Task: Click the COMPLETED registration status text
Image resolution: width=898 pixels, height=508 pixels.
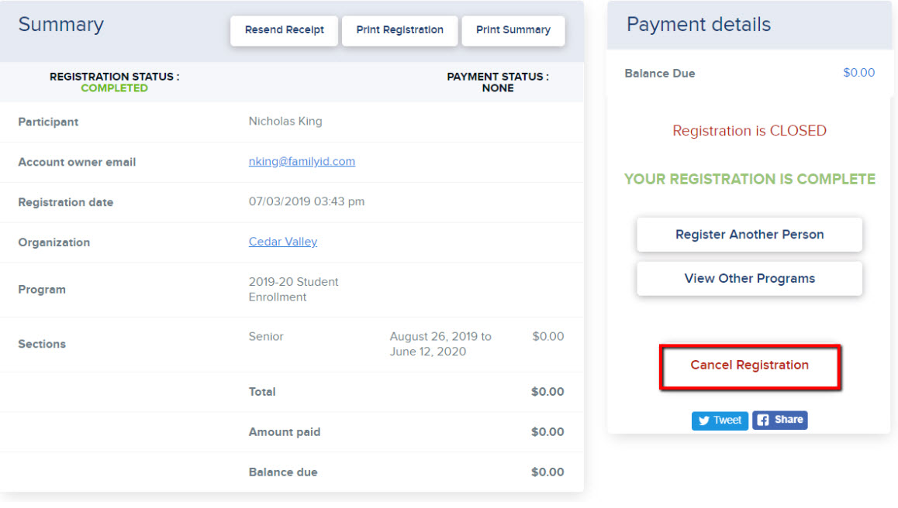Action: click(115, 88)
